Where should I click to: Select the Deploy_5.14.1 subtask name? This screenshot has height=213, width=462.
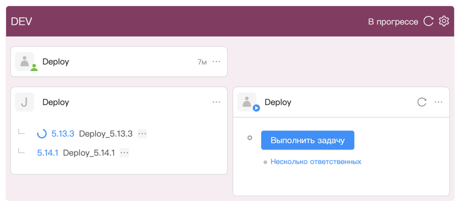pos(89,153)
